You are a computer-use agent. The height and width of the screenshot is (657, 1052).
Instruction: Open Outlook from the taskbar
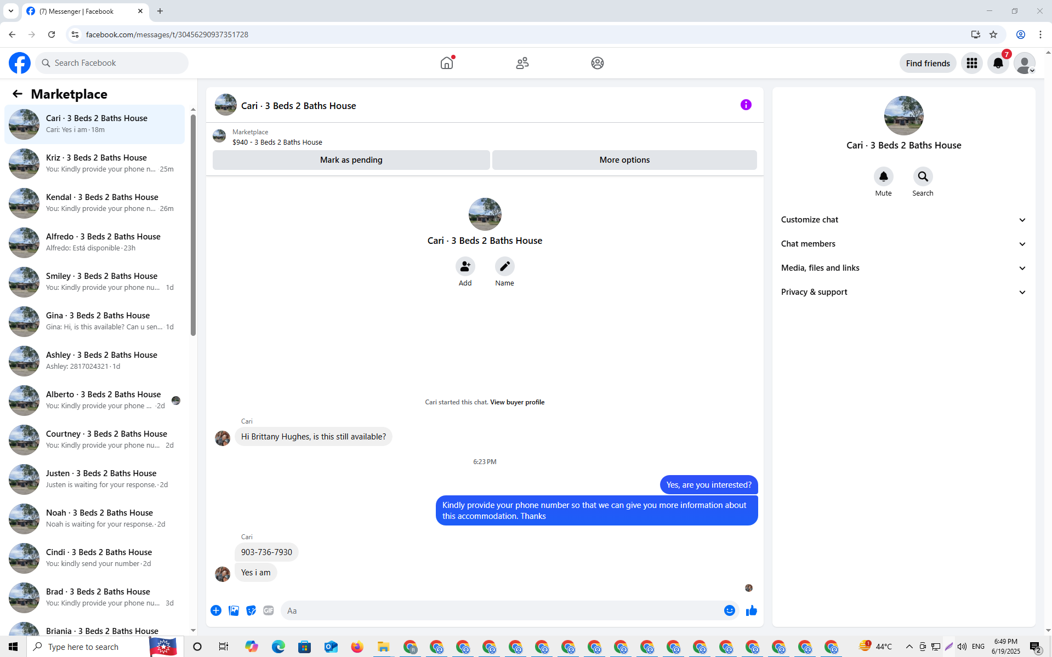click(x=331, y=647)
